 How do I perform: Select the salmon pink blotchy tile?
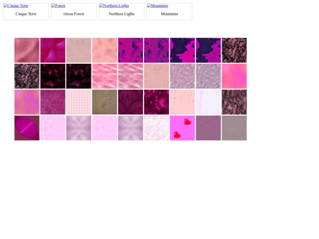click(105, 50)
